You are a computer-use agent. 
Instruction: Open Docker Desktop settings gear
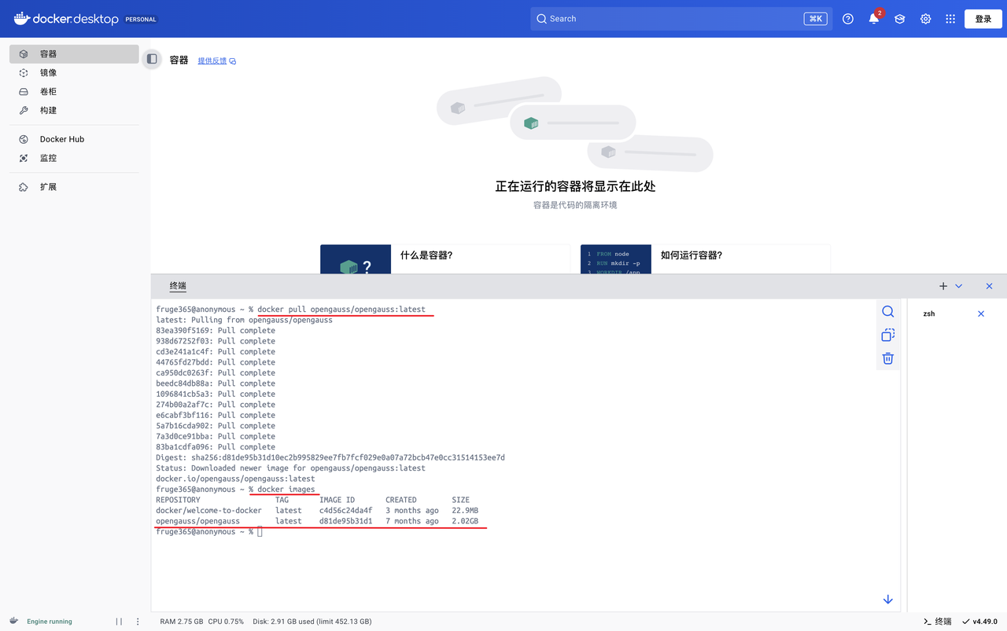pyautogui.click(x=925, y=18)
